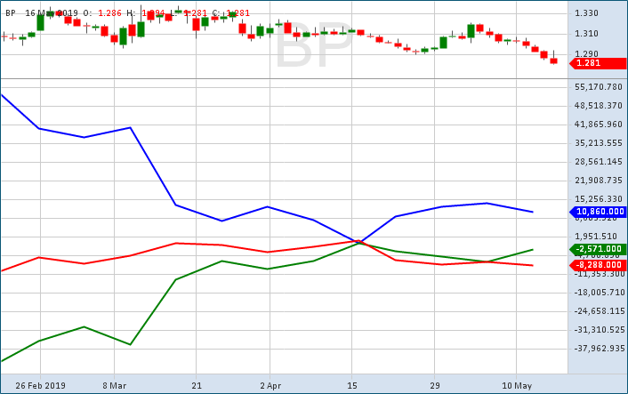628x394 pixels.
Task: Click the -18,005.710 axis value
Action: tap(600, 293)
